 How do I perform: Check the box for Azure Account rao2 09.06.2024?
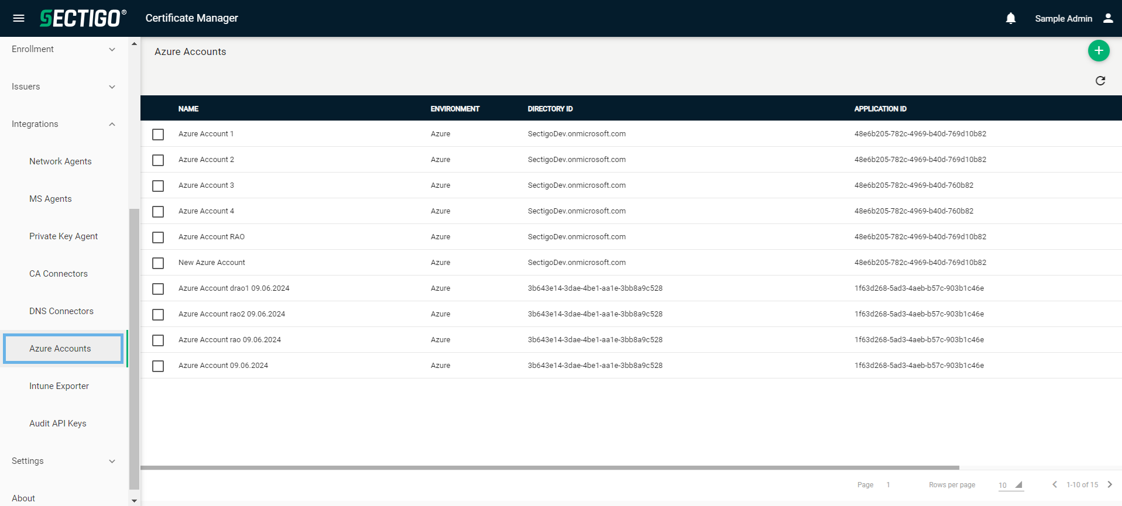(158, 315)
